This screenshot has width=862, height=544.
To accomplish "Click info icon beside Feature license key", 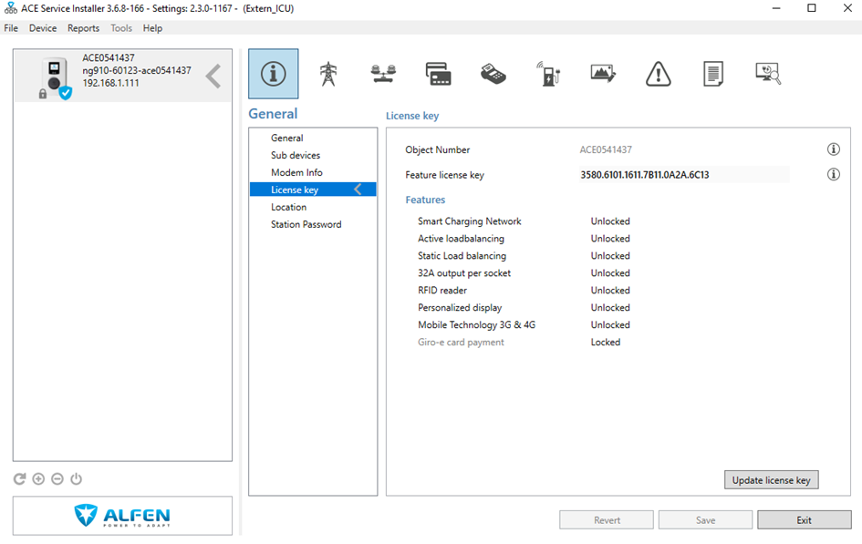I will tap(834, 175).
